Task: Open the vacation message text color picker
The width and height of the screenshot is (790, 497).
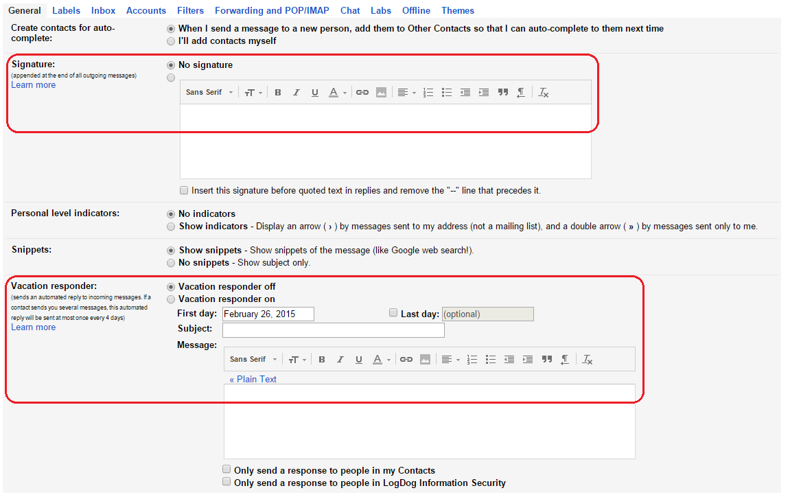Action: [x=382, y=360]
